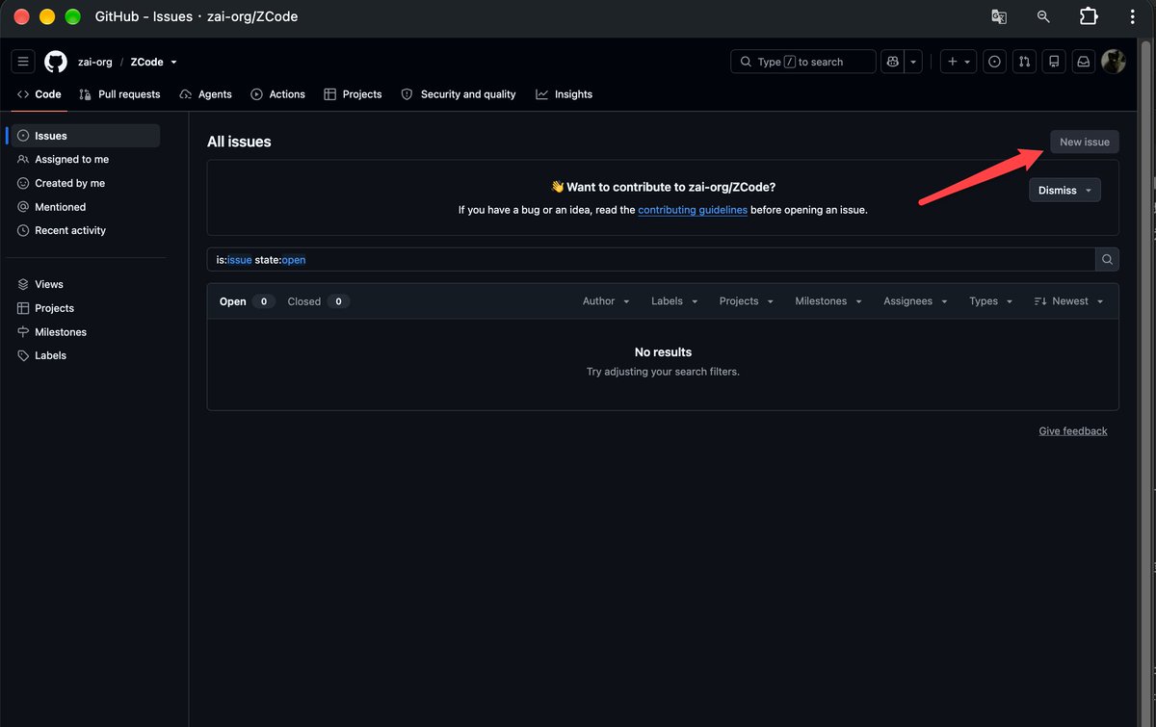
Task: Open the repositories icon in header
Action: point(1054,62)
